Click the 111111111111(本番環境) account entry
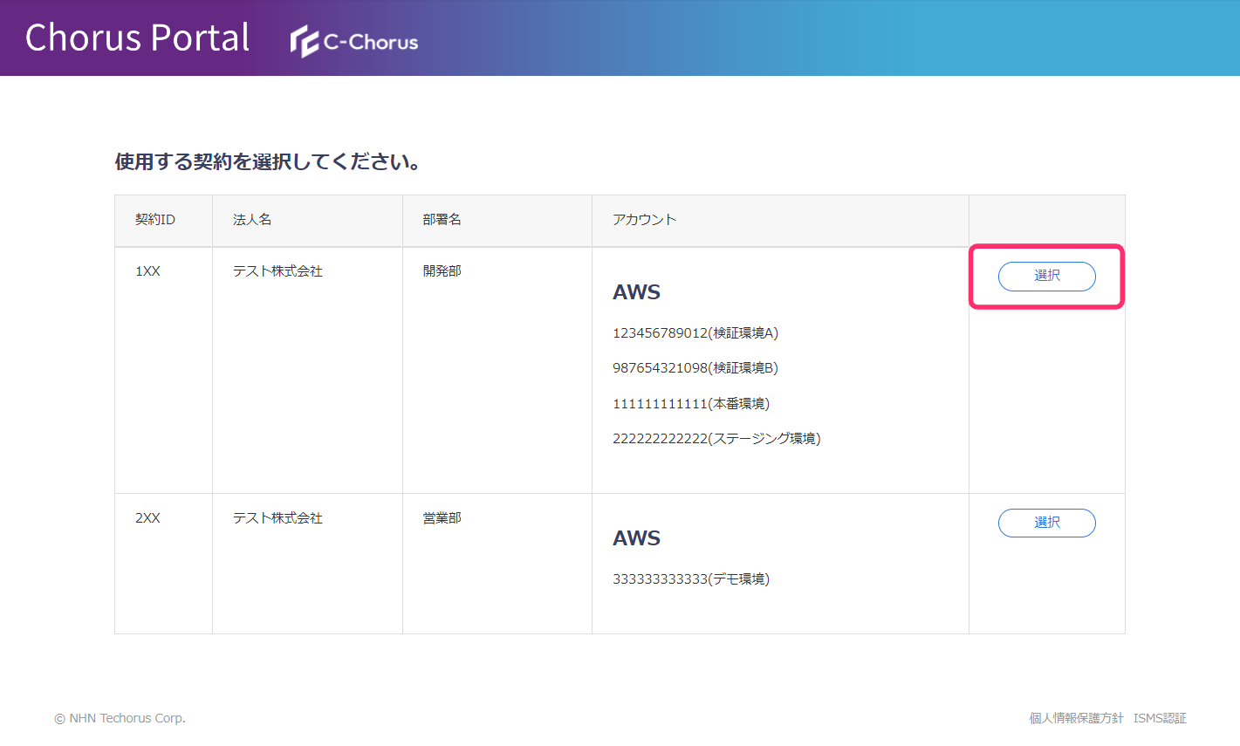This screenshot has height=746, width=1240. tap(691, 404)
